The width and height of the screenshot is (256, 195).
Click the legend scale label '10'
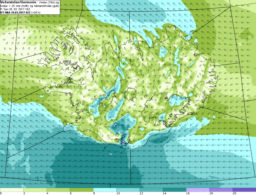pos(118,193)
